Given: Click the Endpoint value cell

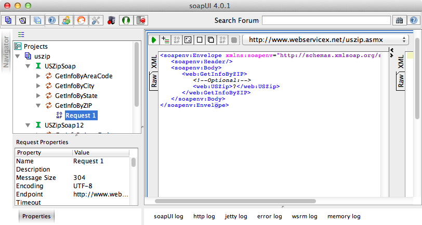Looking at the screenshot, I should coord(101,194).
